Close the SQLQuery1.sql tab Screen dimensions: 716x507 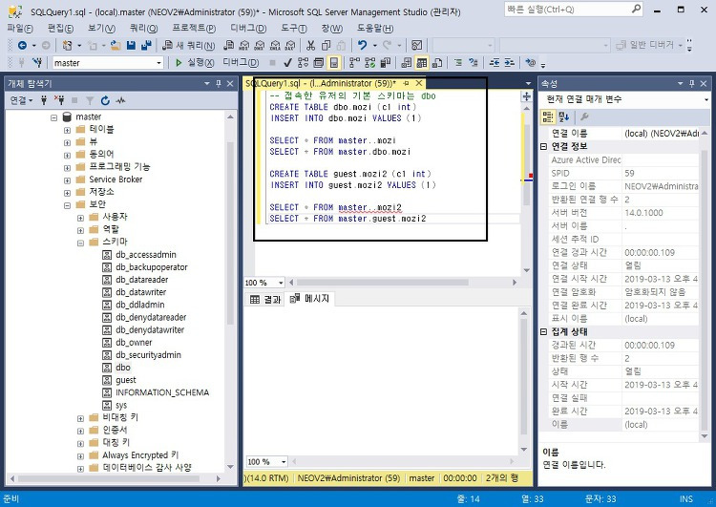tap(419, 83)
